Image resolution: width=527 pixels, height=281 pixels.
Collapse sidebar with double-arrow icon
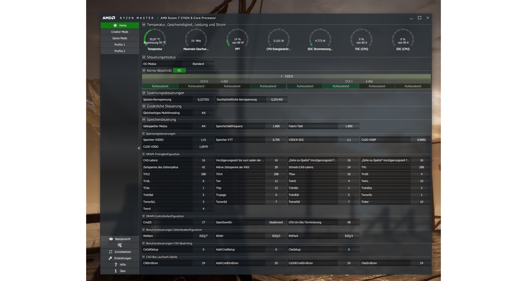(139, 148)
